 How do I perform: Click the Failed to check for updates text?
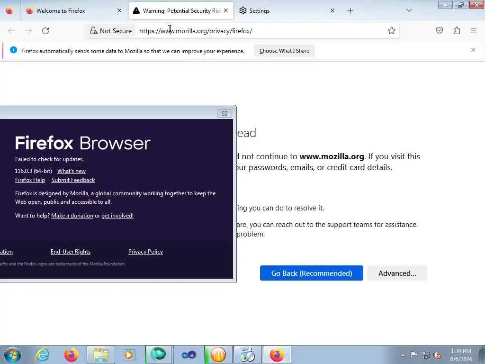[49, 159]
